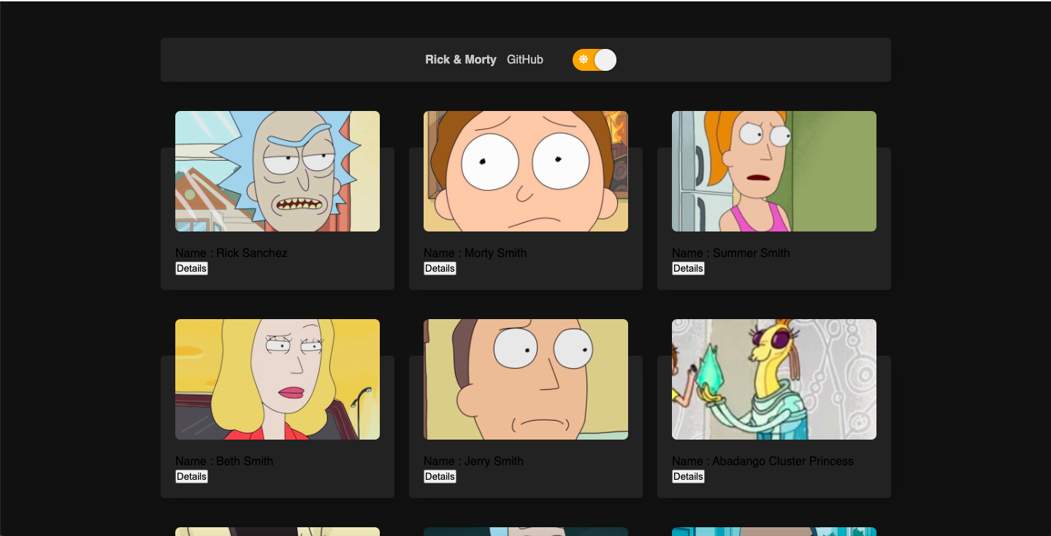View Details for Rick Sanchez
The image size is (1051, 536).
(x=191, y=268)
